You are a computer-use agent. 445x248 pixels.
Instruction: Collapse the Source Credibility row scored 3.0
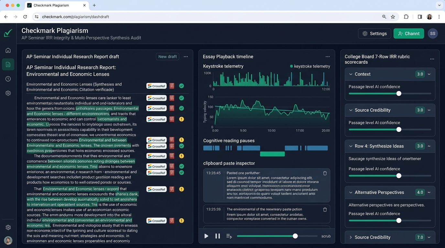pos(351,110)
